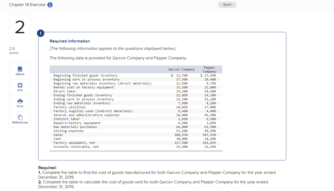Select the Factory utilities row label
The image size is (334, 191).
coord(69,107)
